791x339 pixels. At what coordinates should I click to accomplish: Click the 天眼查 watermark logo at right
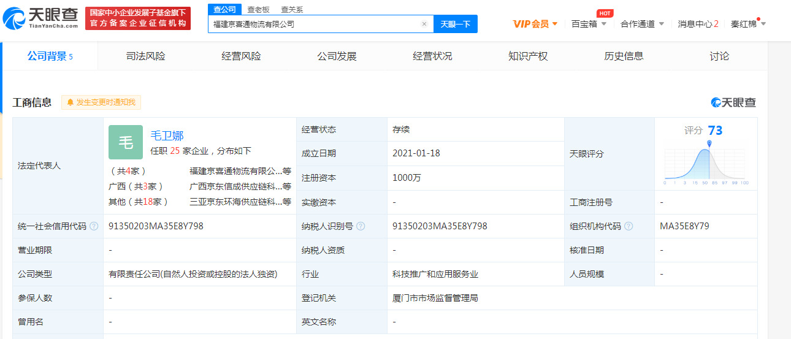click(733, 102)
